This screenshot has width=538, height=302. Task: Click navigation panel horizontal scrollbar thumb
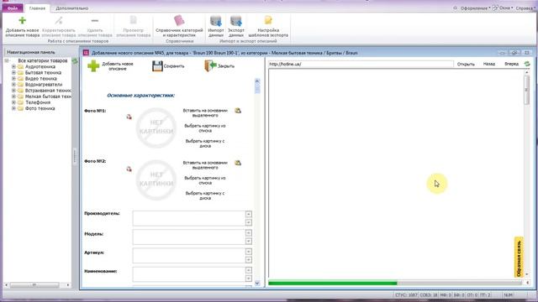pos(34,285)
